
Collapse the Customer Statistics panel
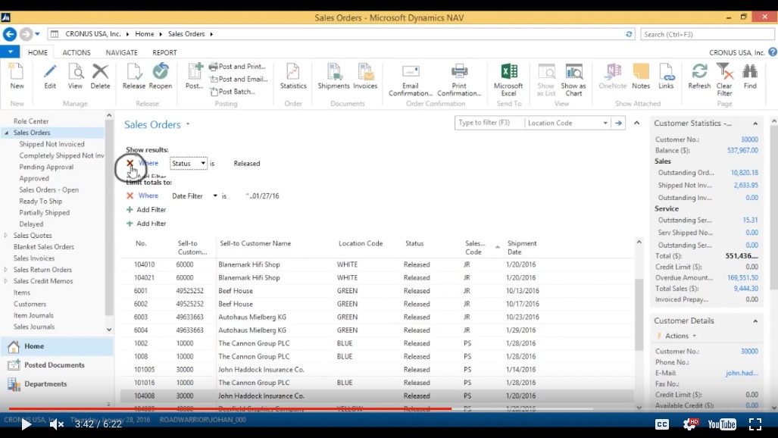(x=755, y=124)
